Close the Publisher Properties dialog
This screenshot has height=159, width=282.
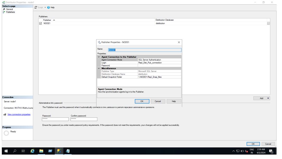coord(179,42)
